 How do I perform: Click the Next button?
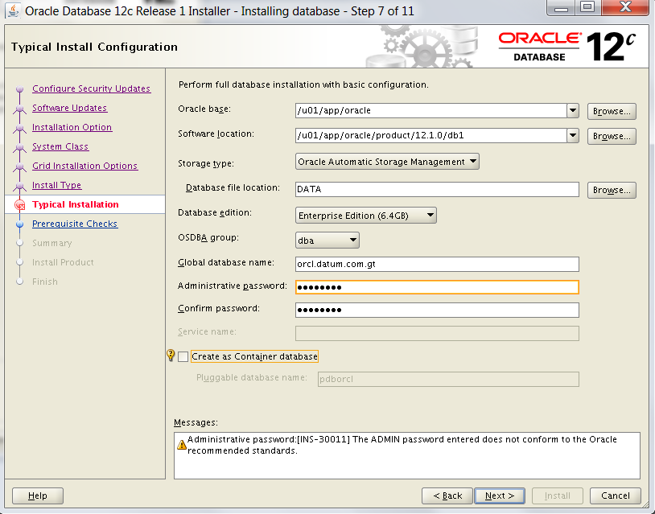click(x=500, y=495)
